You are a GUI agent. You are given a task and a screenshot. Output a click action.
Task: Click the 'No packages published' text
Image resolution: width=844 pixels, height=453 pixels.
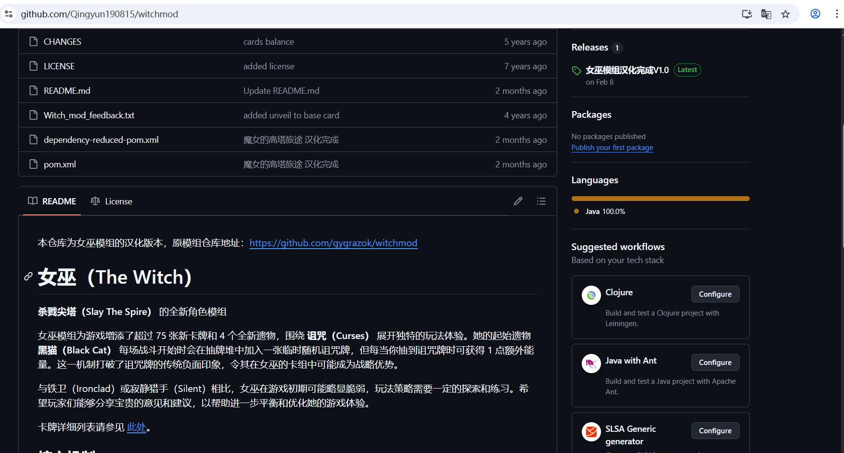[609, 137]
